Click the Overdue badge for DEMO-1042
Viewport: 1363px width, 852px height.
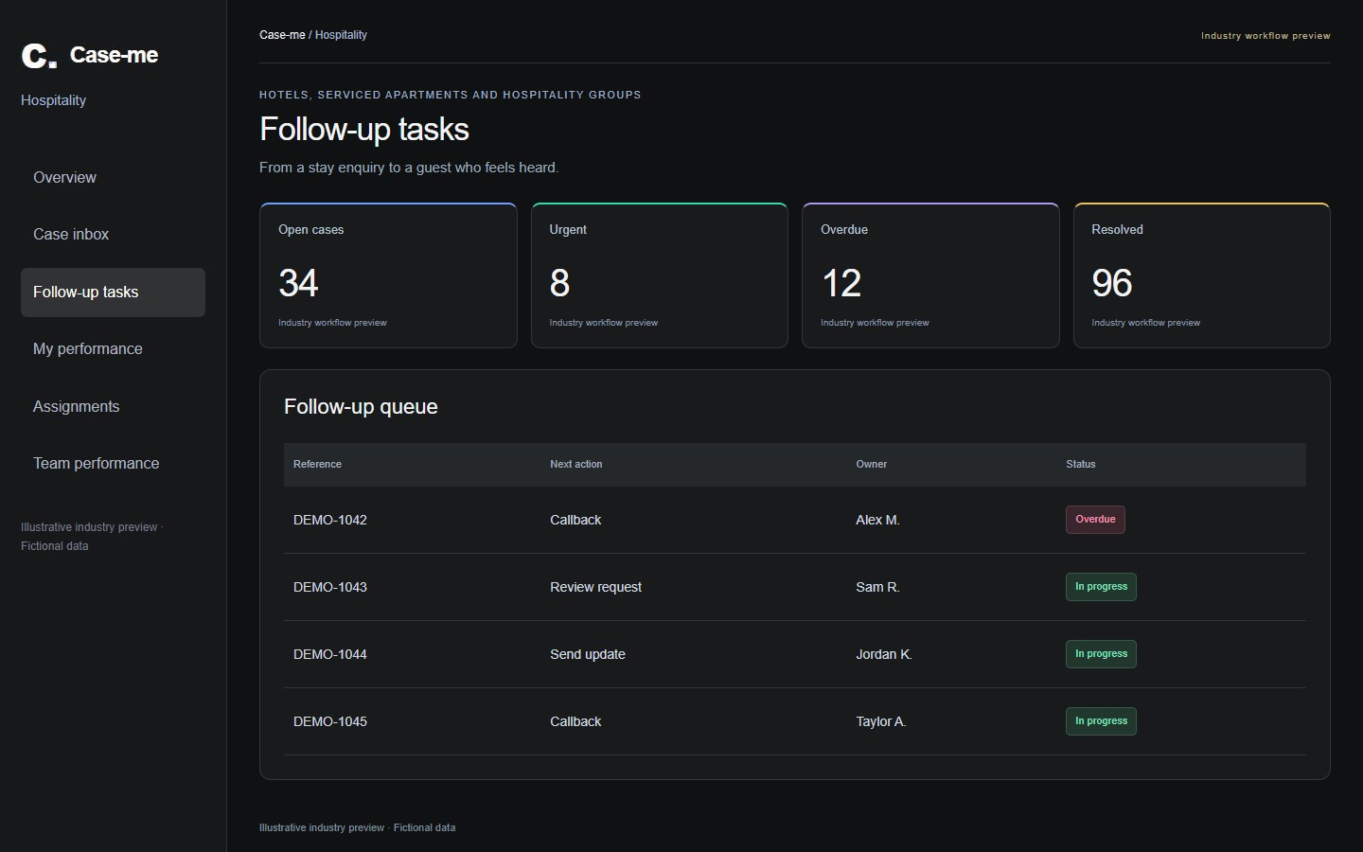1095,520
